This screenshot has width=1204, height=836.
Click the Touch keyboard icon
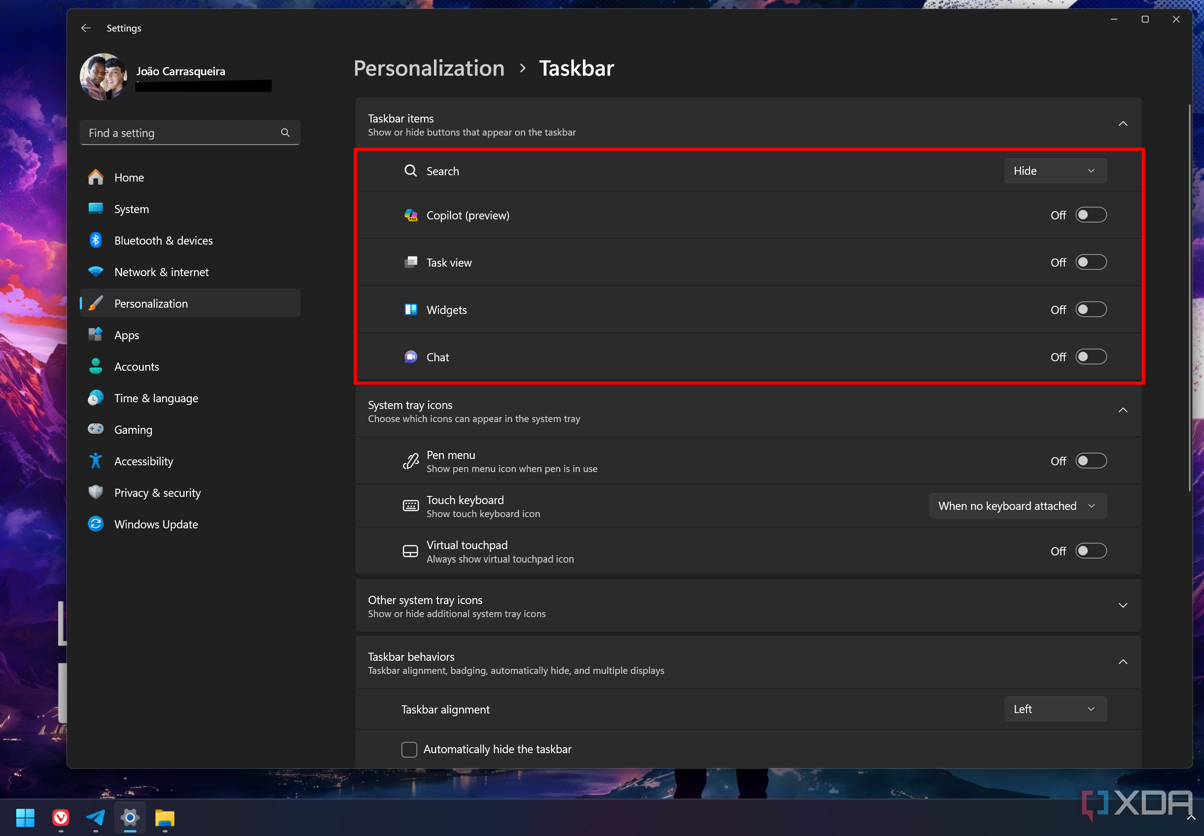pos(411,505)
